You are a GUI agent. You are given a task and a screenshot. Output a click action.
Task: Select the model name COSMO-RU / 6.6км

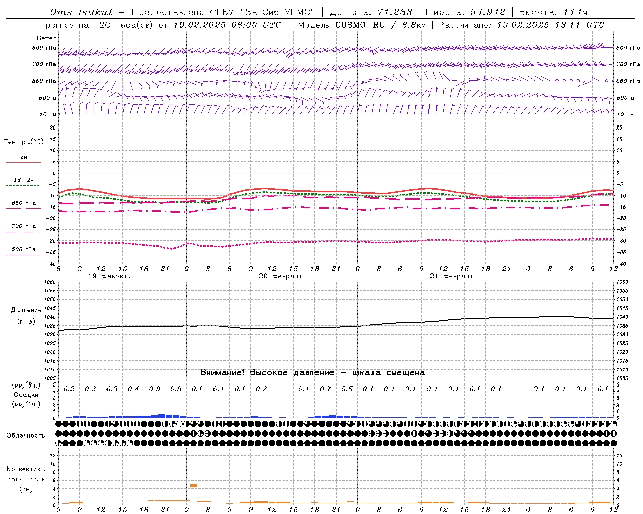[380, 25]
